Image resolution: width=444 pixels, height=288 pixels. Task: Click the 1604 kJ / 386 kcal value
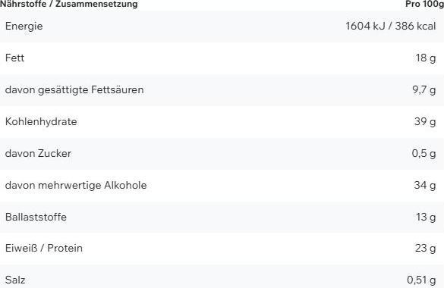[390, 26]
